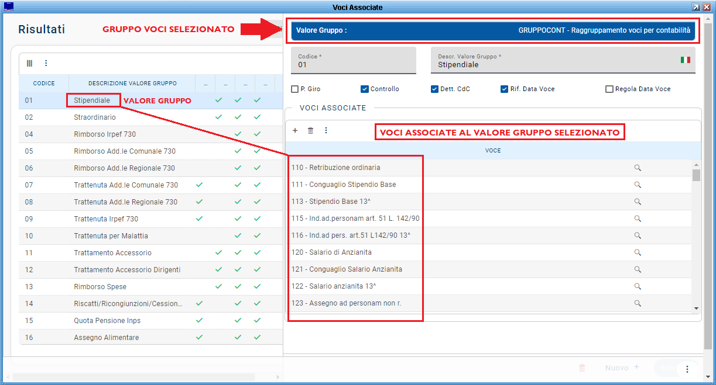This screenshot has height=385, width=716.
Task: Open lookup for 111 - Conguaglio Stipendio Base
Action: point(638,185)
